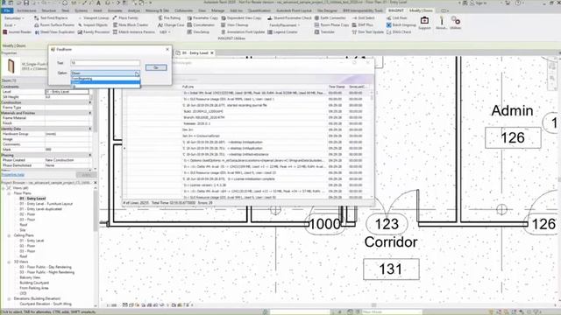Viewport: 561px width, 315px height.
Task: Run Sheet View Duplicator tool
Action: (54, 31)
